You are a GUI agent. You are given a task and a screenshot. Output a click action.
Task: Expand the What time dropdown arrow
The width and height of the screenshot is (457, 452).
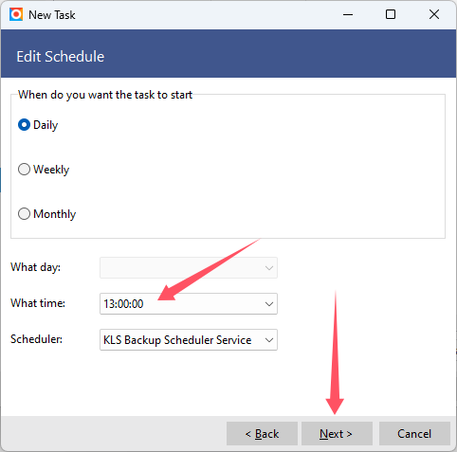point(269,304)
